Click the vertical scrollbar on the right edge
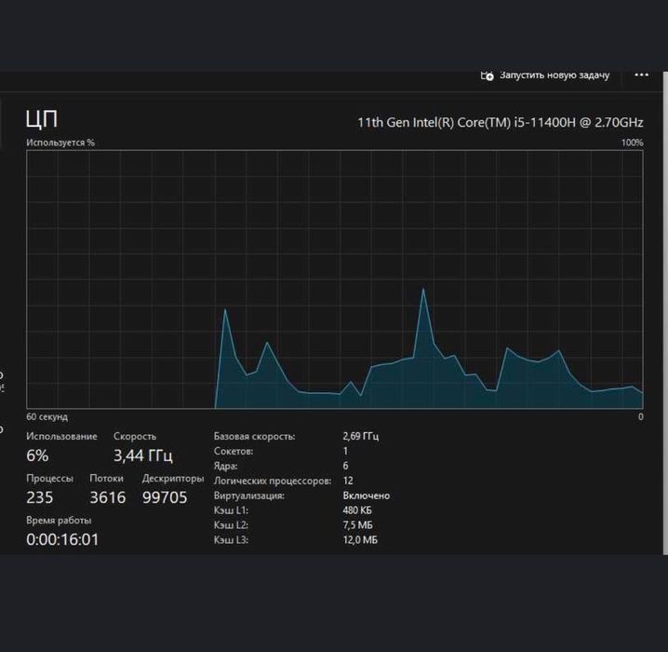Viewport: 668px width, 652px height. [665, 313]
